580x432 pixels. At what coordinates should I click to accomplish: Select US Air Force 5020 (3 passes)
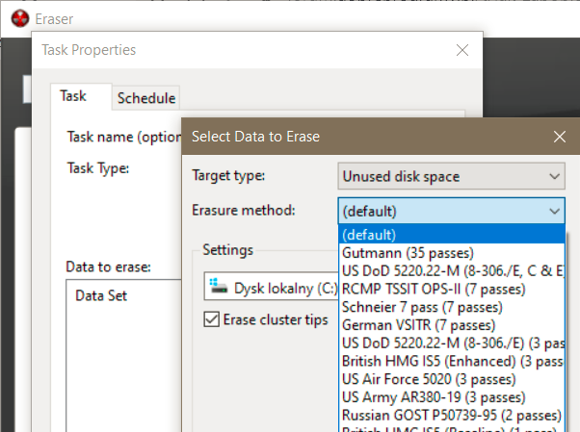tap(452, 379)
